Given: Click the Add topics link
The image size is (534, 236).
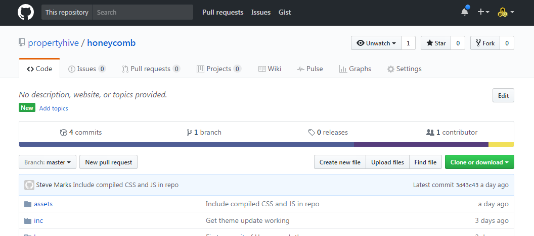Looking at the screenshot, I should click(54, 108).
